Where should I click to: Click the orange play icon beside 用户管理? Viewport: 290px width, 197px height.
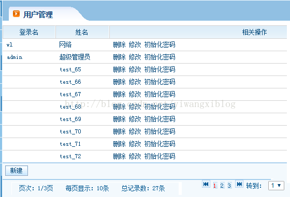pyautogui.click(x=16, y=14)
